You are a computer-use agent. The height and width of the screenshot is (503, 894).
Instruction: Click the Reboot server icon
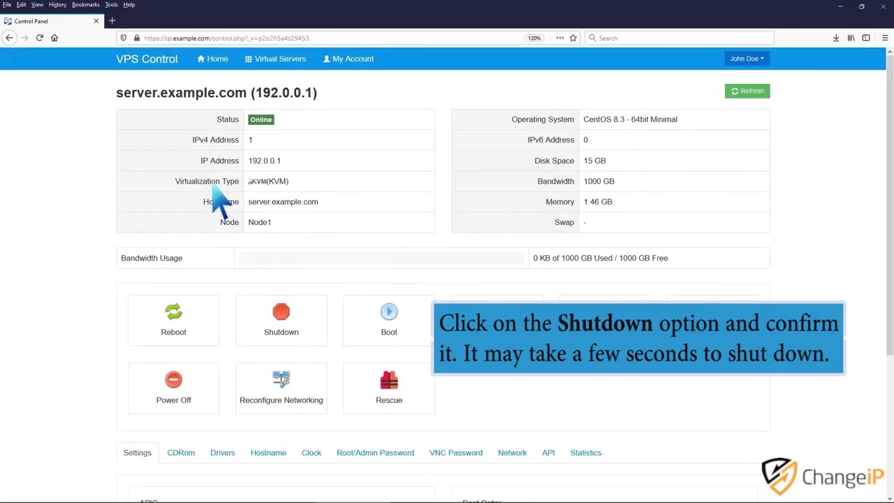pyautogui.click(x=173, y=312)
